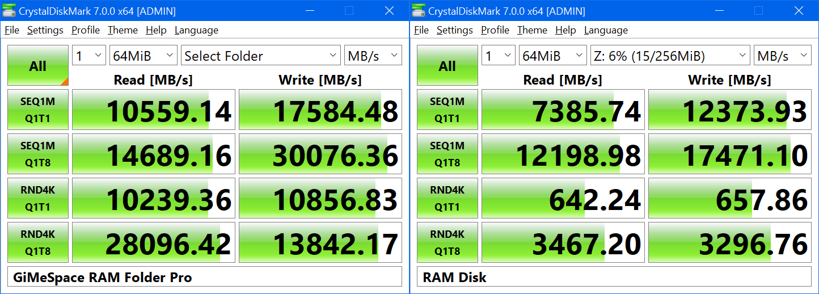The image size is (819, 294).
Task: Click 7385.74 read result in right window
Action: pos(563,110)
